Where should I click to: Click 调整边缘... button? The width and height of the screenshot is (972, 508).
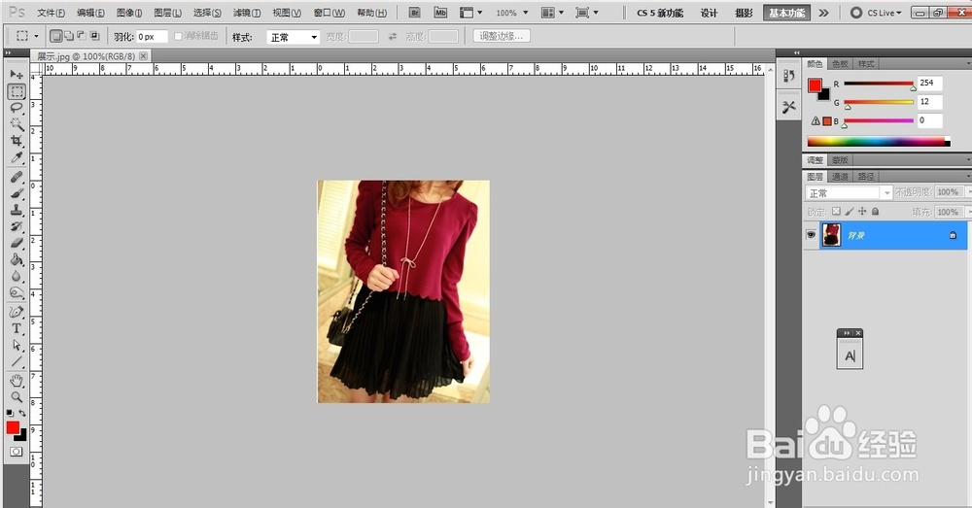click(501, 36)
